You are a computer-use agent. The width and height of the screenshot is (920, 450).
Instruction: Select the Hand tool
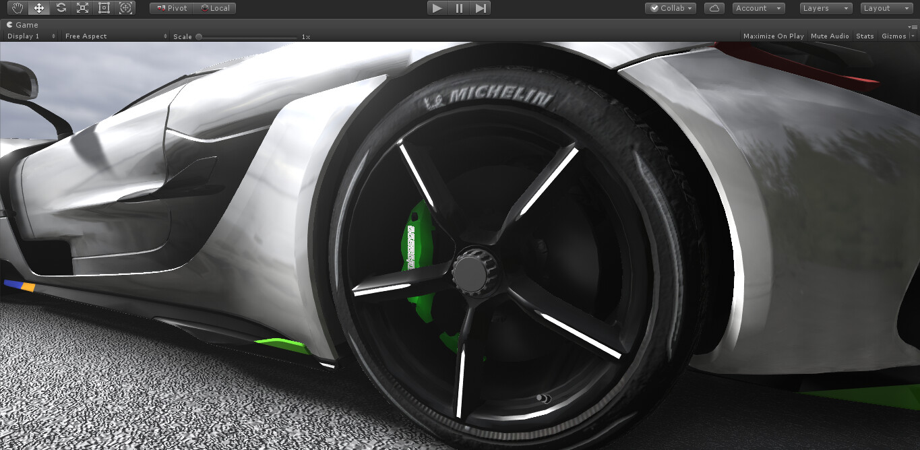click(18, 8)
